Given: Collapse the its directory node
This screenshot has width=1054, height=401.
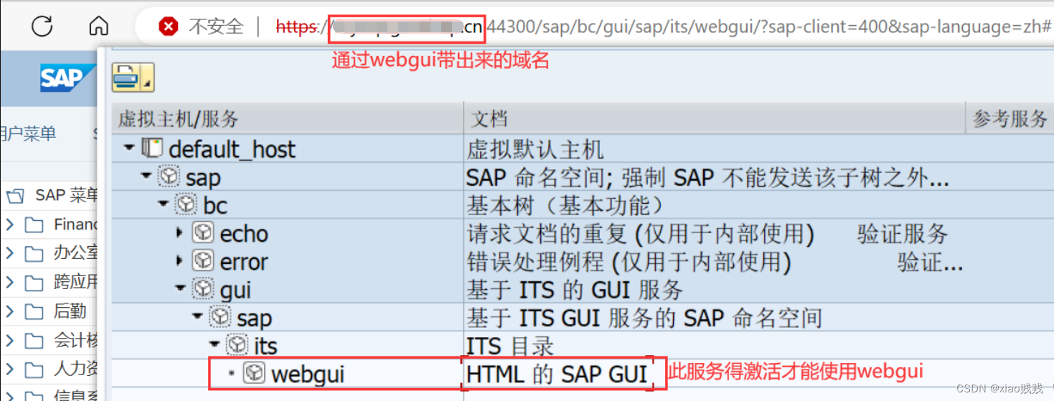Looking at the screenshot, I should point(214,344).
